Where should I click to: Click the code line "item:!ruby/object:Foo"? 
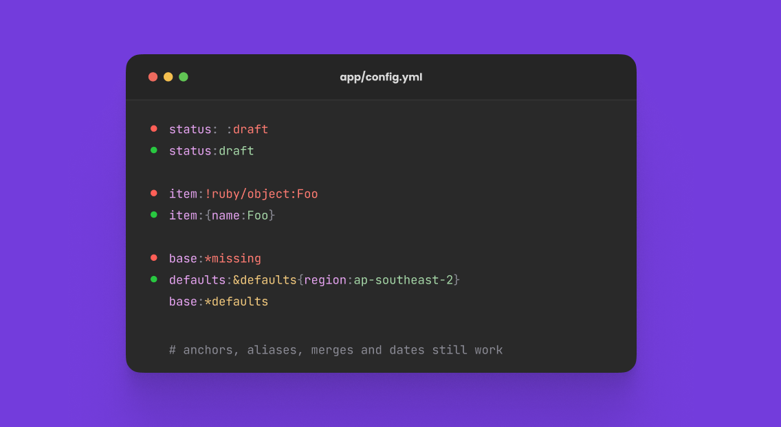(243, 194)
